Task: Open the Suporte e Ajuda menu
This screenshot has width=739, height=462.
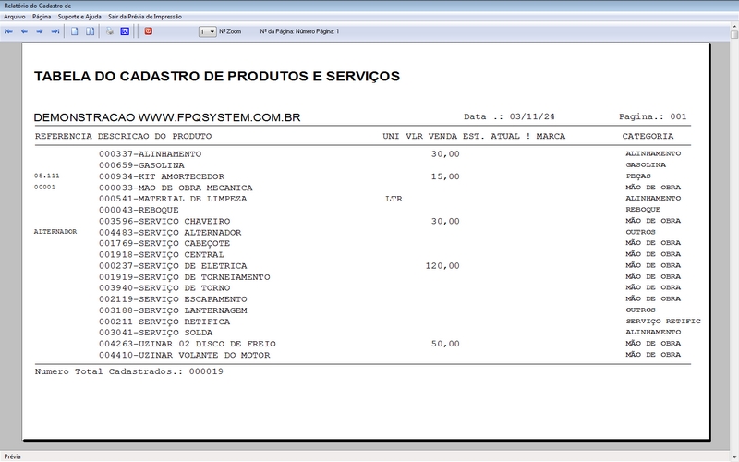Action: tap(79, 17)
